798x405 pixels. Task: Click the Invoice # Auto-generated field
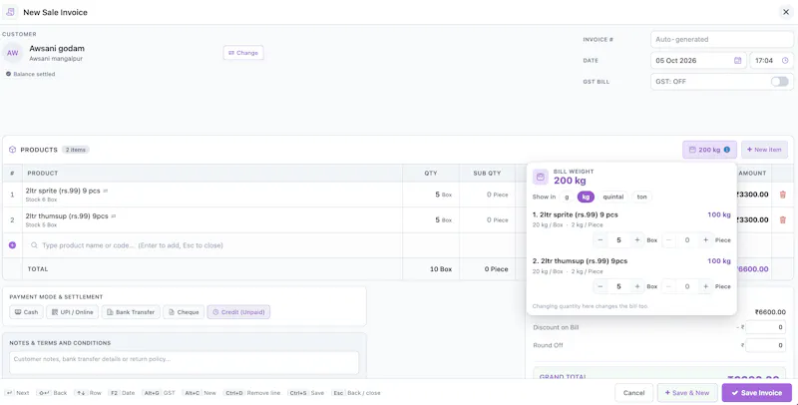[x=721, y=39]
